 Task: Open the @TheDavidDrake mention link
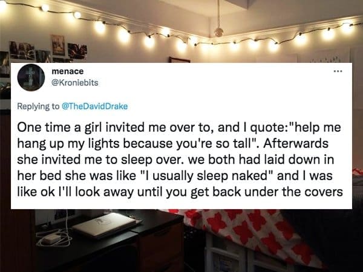click(95, 106)
